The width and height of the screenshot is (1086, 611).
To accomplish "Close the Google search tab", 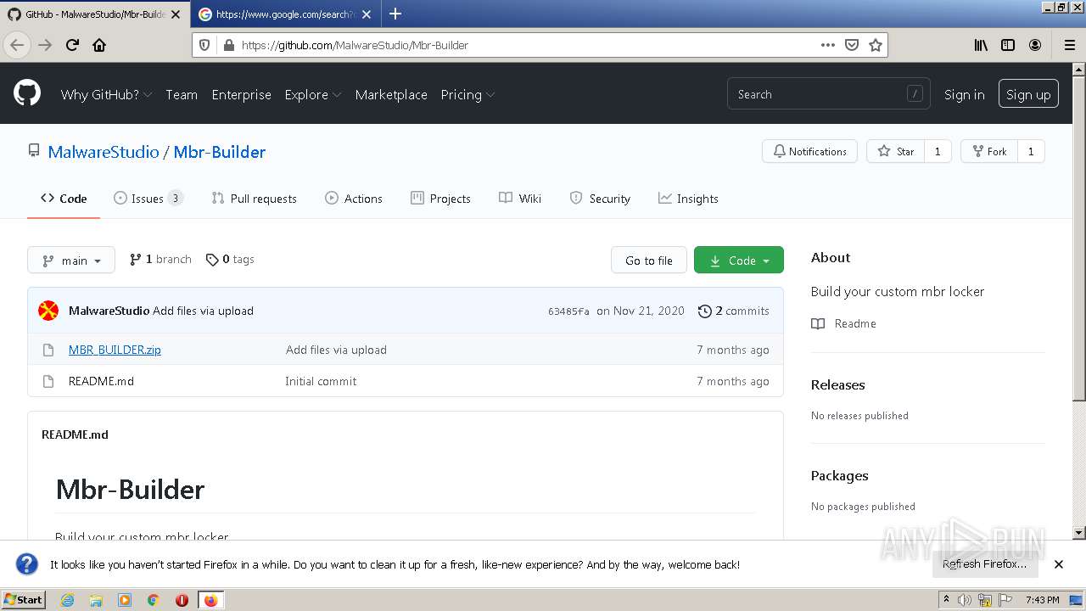I will [367, 14].
